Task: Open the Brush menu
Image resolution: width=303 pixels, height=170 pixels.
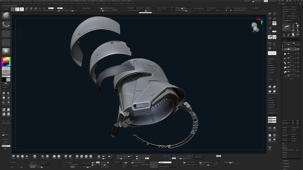Action: pos(9,4)
